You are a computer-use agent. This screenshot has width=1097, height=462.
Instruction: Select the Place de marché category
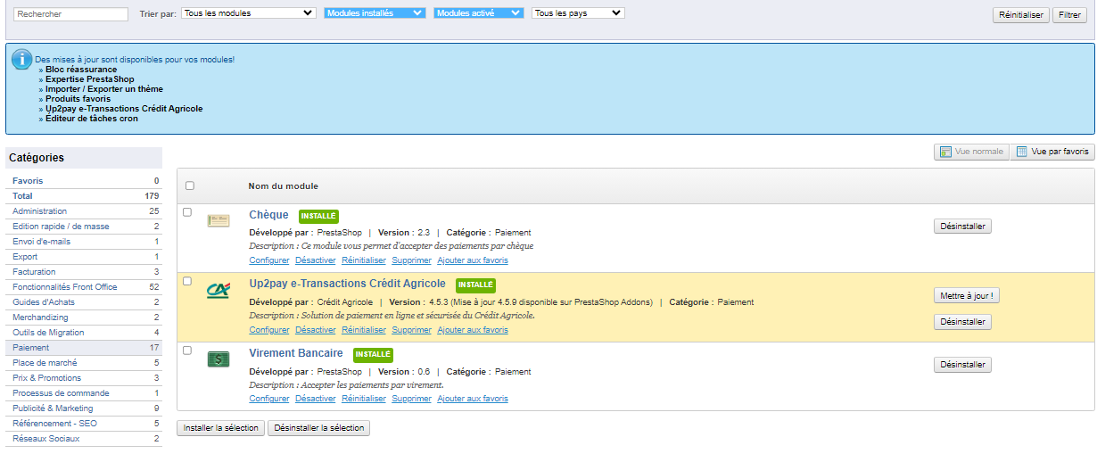[84, 363]
